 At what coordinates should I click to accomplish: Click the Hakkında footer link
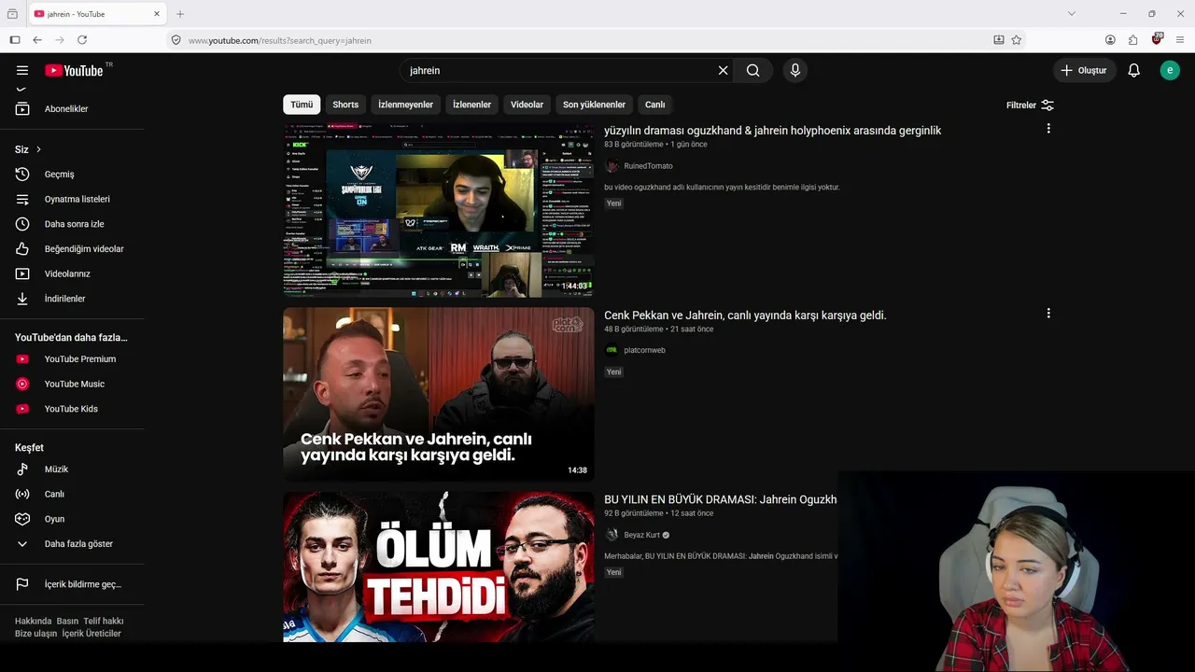(33, 621)
